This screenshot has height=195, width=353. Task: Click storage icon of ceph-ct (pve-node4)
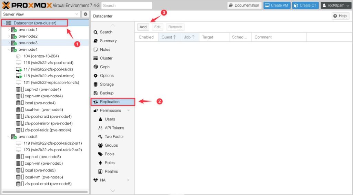tap(20, 89)
